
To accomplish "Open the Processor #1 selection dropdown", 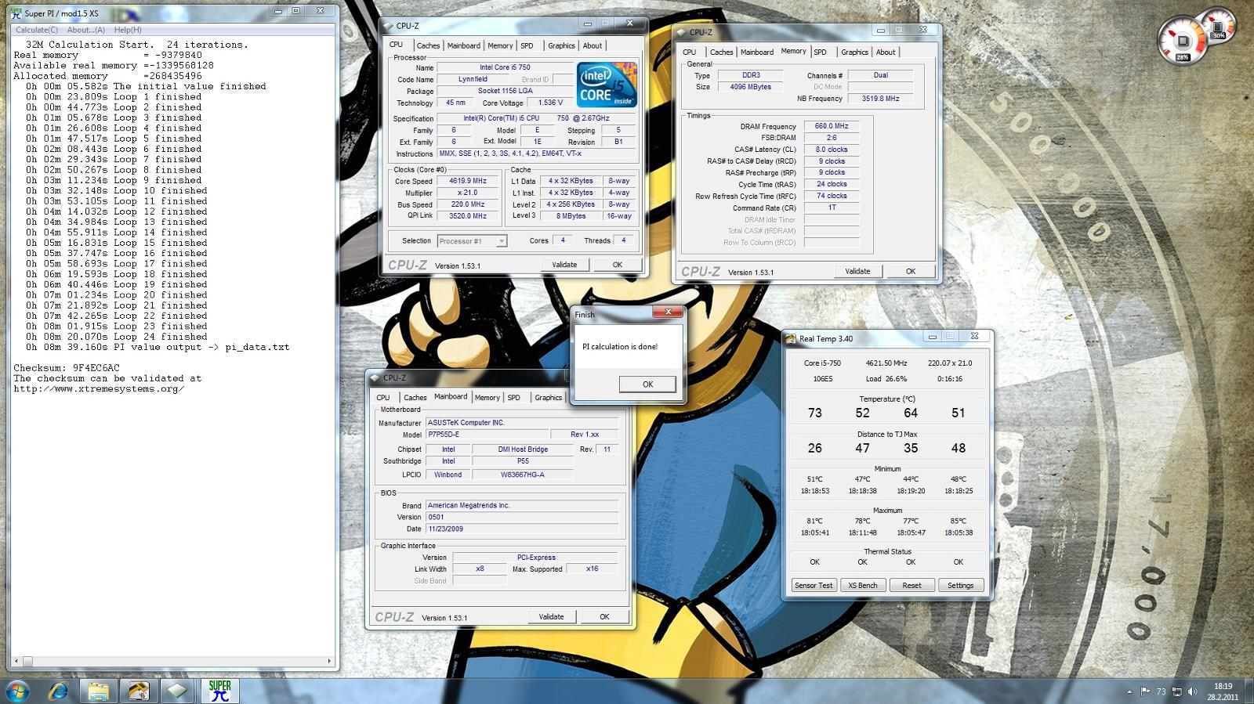I will pyautogui.click(x=473, y=241).
